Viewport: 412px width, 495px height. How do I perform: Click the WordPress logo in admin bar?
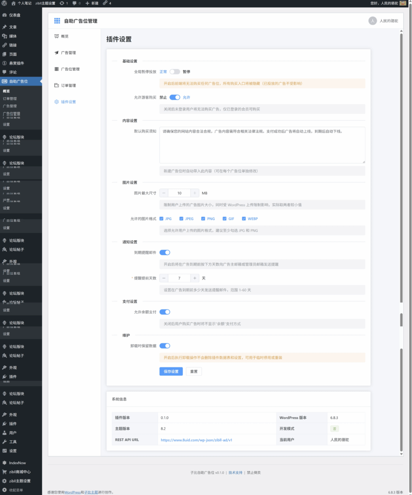point(4,3)
